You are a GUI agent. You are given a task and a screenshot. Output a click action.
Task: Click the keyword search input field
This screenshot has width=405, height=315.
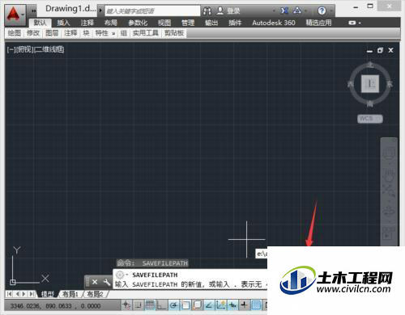[x=152, y=11]
